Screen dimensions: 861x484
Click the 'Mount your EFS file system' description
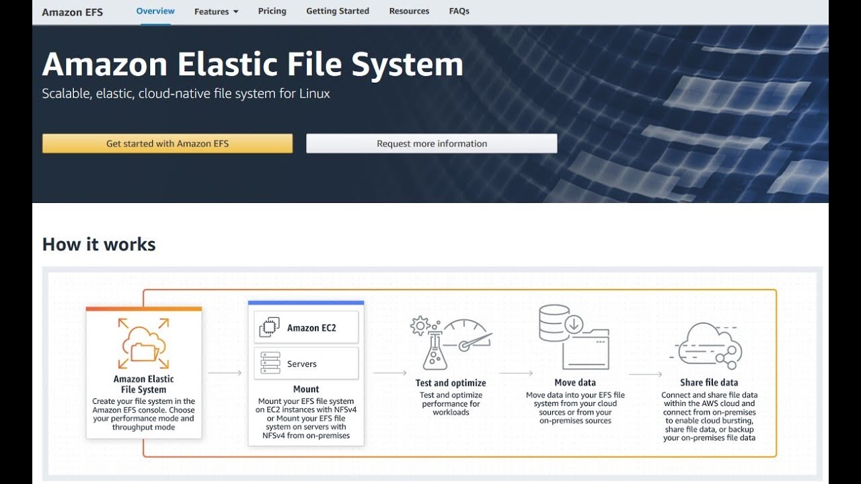coord(306,418)
